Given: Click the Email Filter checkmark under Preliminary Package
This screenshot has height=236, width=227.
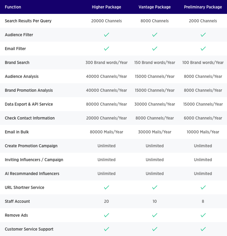Looking at the screenshot, I should click(x=203, y=49).
